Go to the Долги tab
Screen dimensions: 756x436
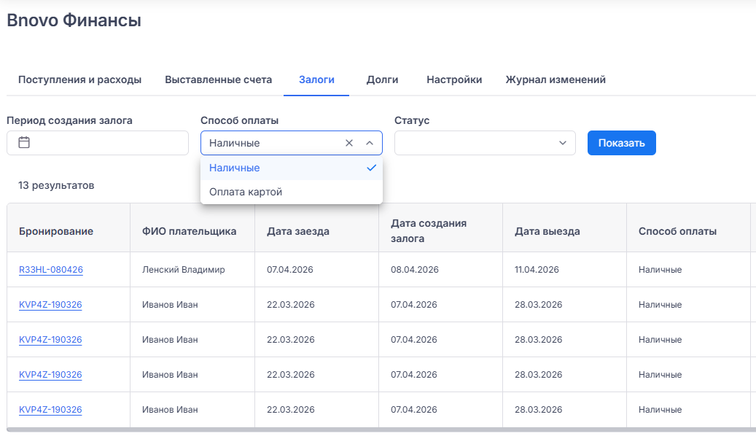pyautogui.click(x=382, y=79)
